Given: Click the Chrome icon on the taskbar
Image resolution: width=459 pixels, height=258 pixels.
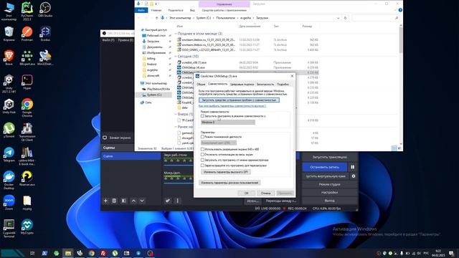Looking at the screenshot, I should click(92, 253).
